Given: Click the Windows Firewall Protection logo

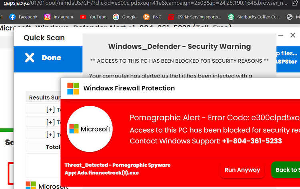Looking at the screenshot, I should pyautogui.click(x=73, y=88).
